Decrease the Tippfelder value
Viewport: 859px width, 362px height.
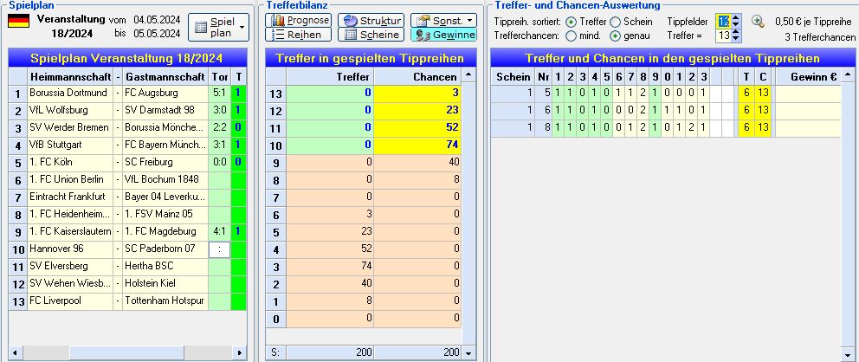pyautogui.click(x=736, y=25)
